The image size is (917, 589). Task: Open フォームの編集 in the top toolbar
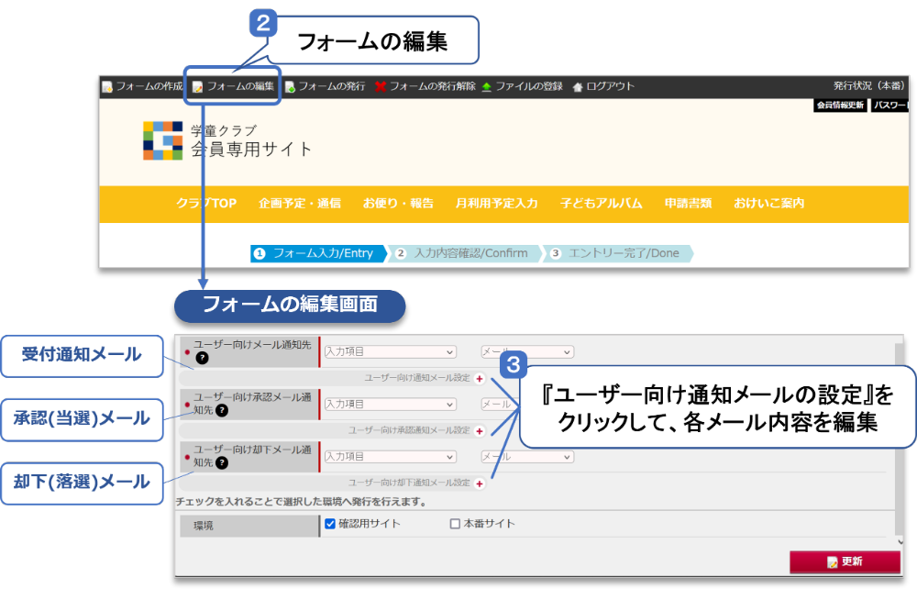tap(233, 86)
